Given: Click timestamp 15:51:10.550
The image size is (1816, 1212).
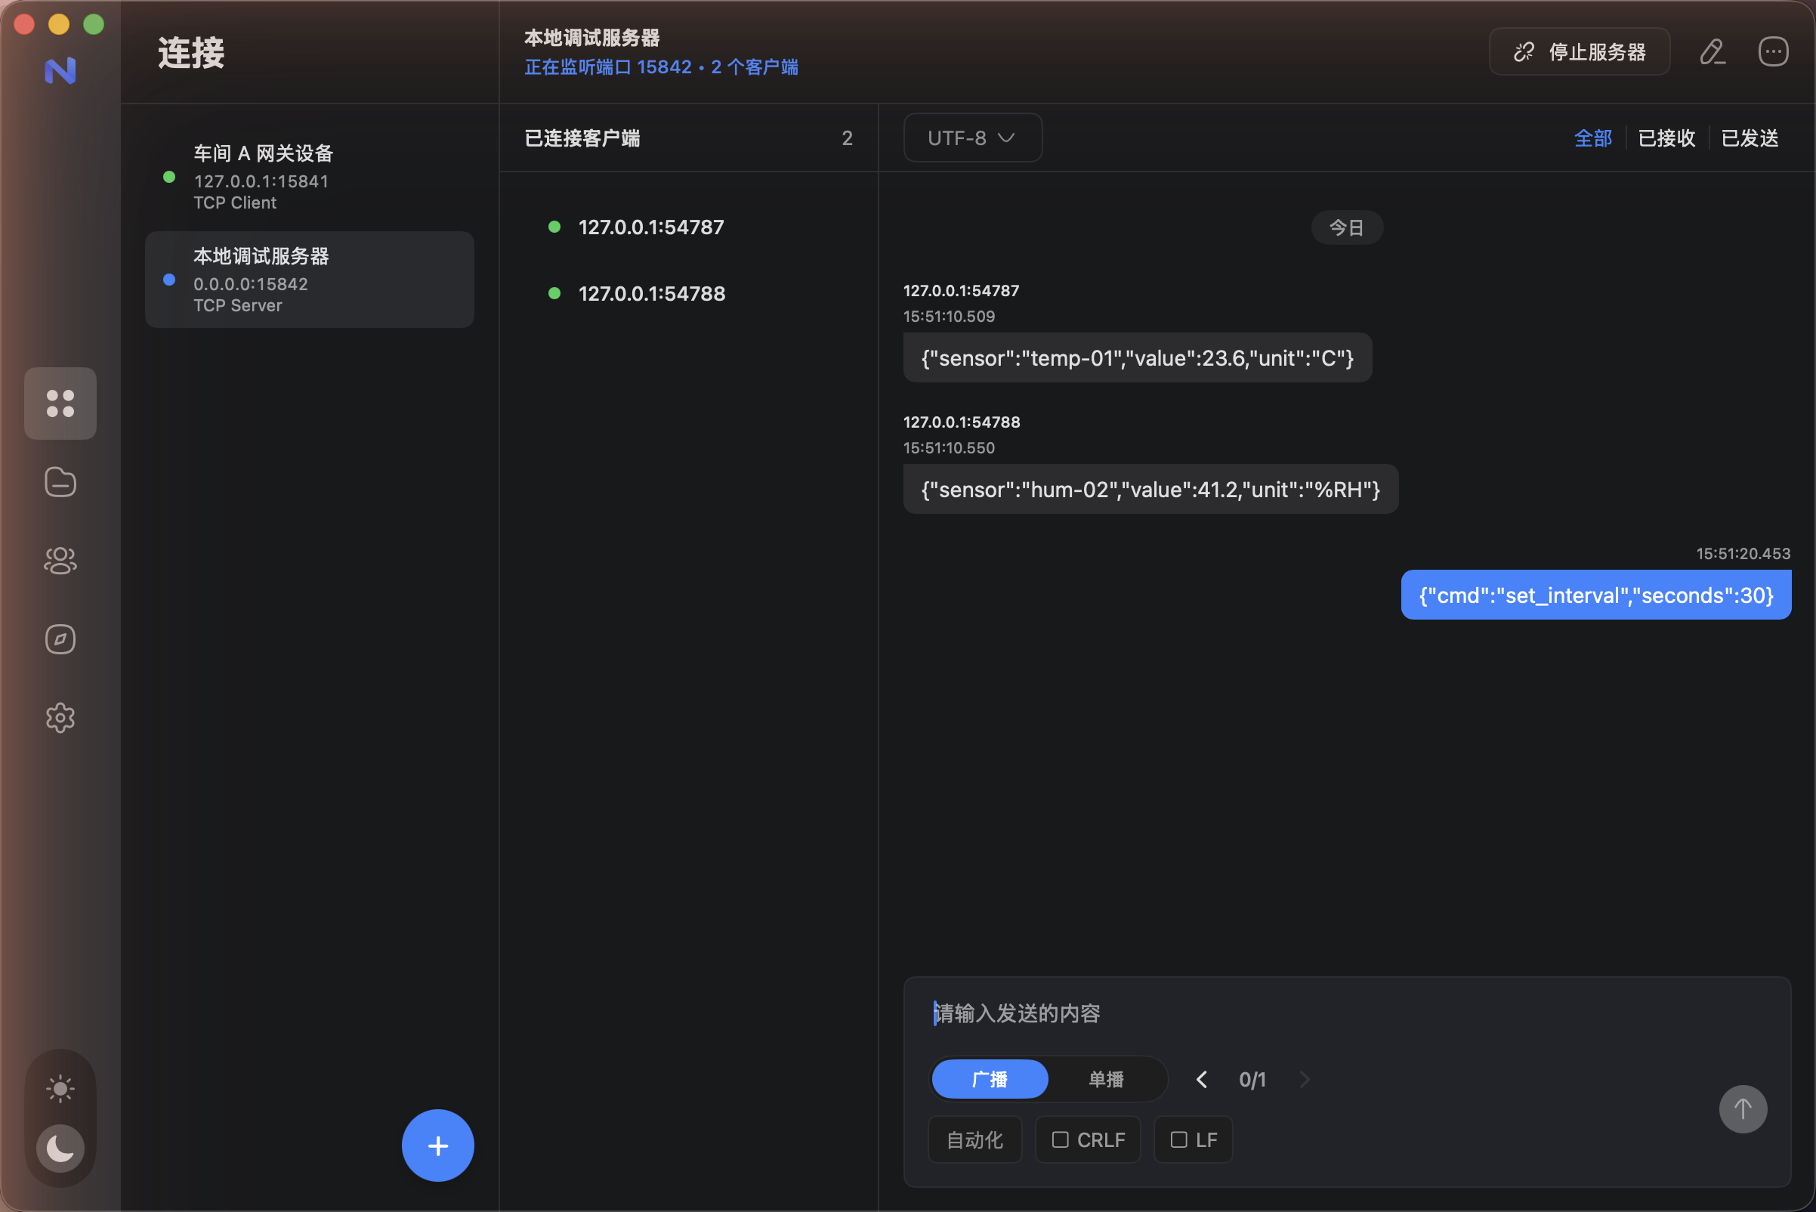Looking at the screenshot, I should click(949, 447).
